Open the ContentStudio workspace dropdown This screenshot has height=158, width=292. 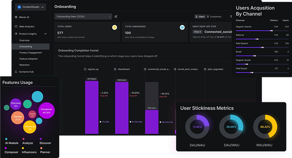click(x=30, y=7)
